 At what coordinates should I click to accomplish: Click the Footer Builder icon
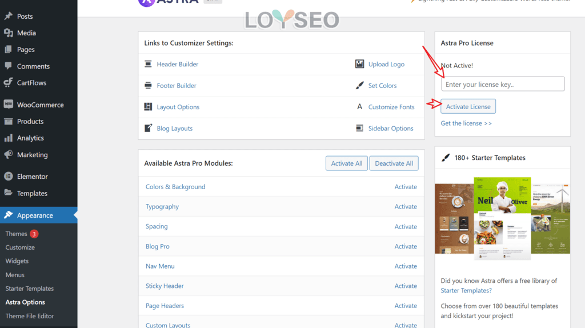tap(148, 85)
